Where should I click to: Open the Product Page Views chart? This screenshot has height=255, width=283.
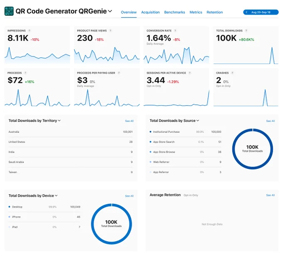point(107,55)
